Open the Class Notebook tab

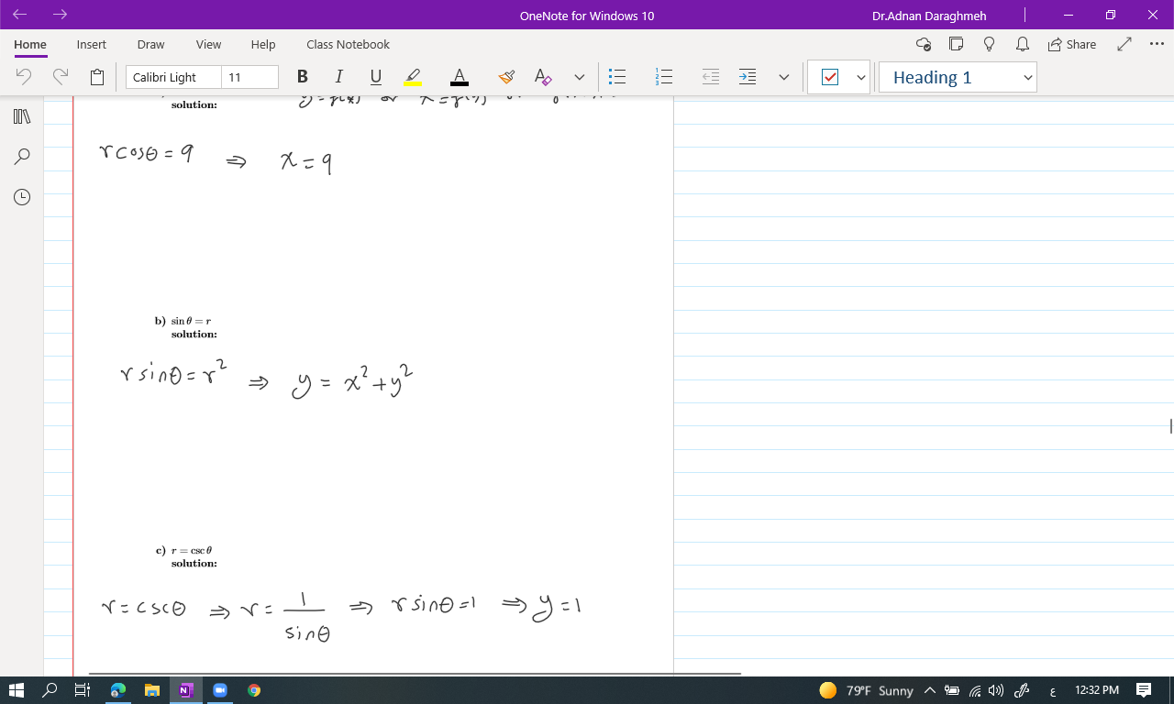(x=348, y=44)
